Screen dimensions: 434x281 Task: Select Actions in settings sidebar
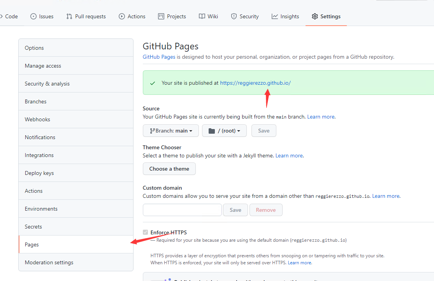[76, 191]
